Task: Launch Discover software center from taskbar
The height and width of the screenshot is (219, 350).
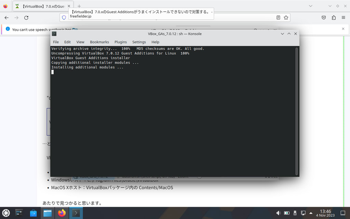Action: tap(33, 213)
